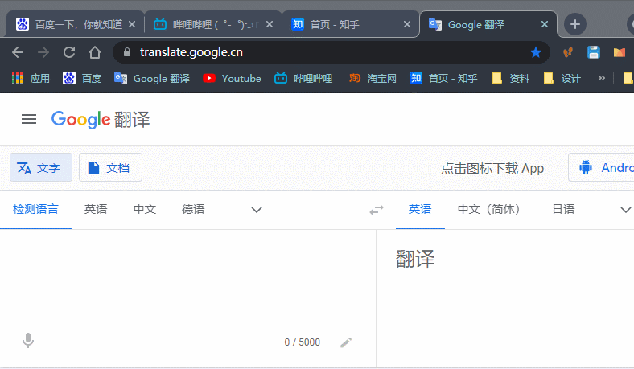The image size is (634, 369).
Task: Open the 资料 bookmarks folder
Action: (511, 78)
